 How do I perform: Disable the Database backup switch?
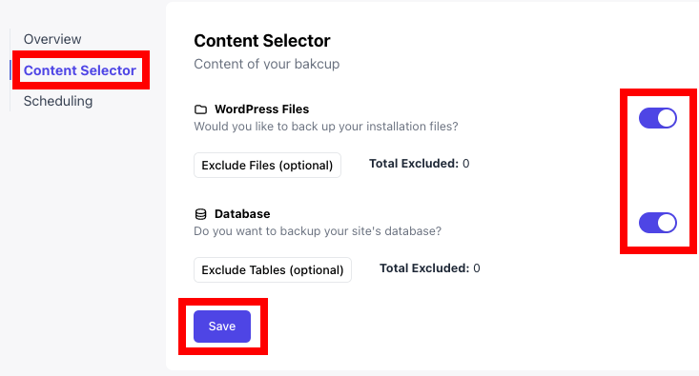click(x=658, y=223)
